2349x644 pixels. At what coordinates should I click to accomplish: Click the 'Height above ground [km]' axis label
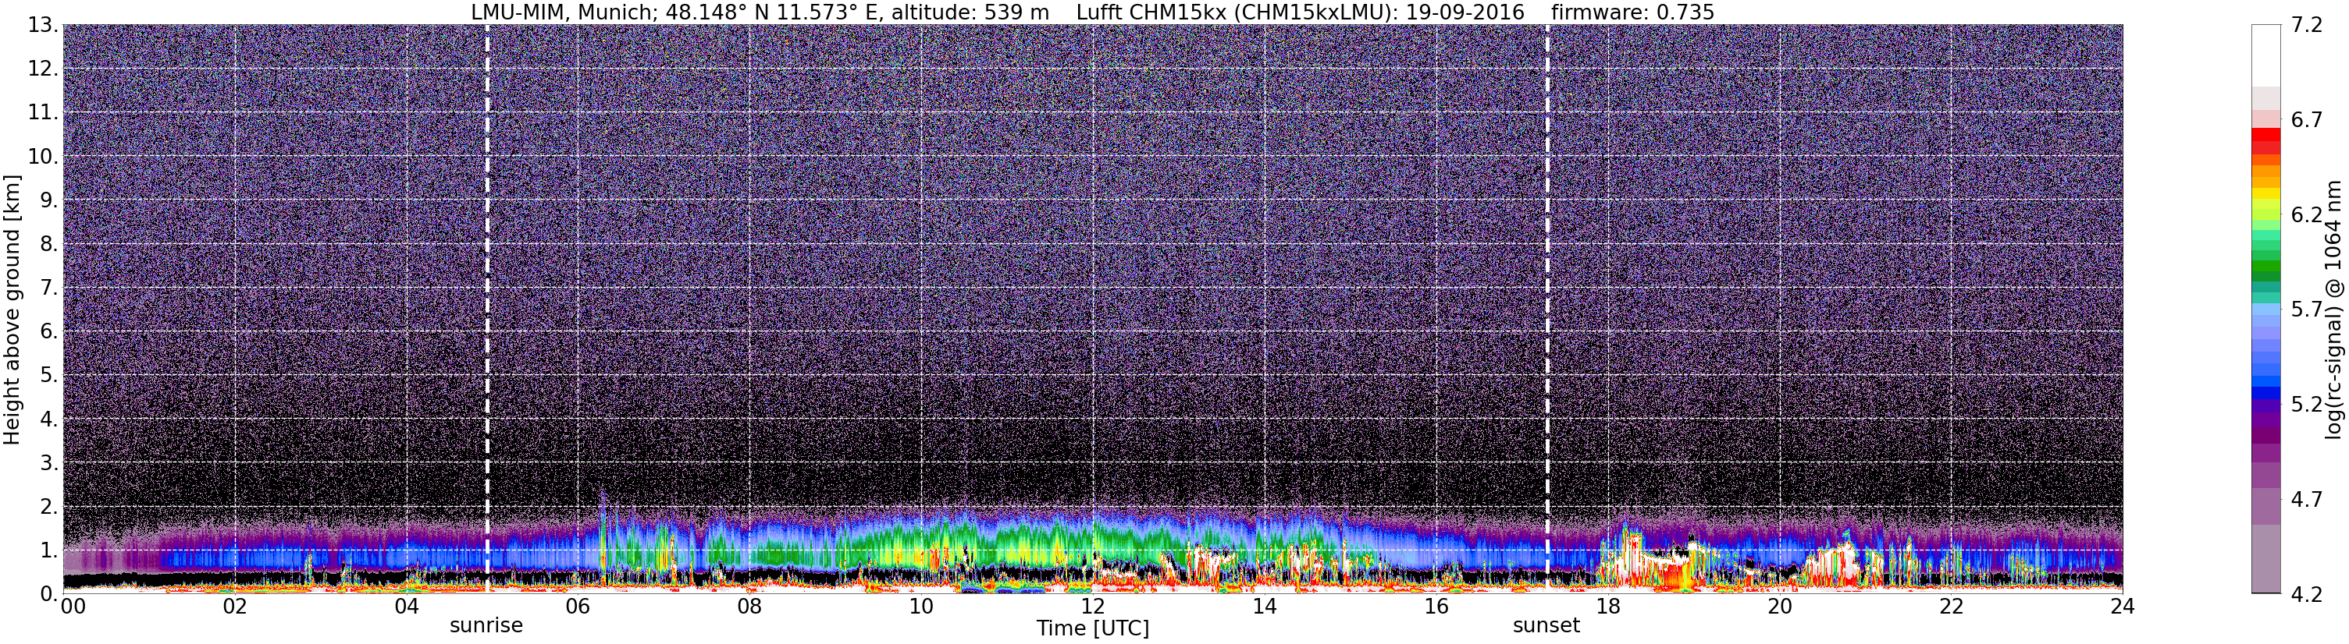point(12,310)
